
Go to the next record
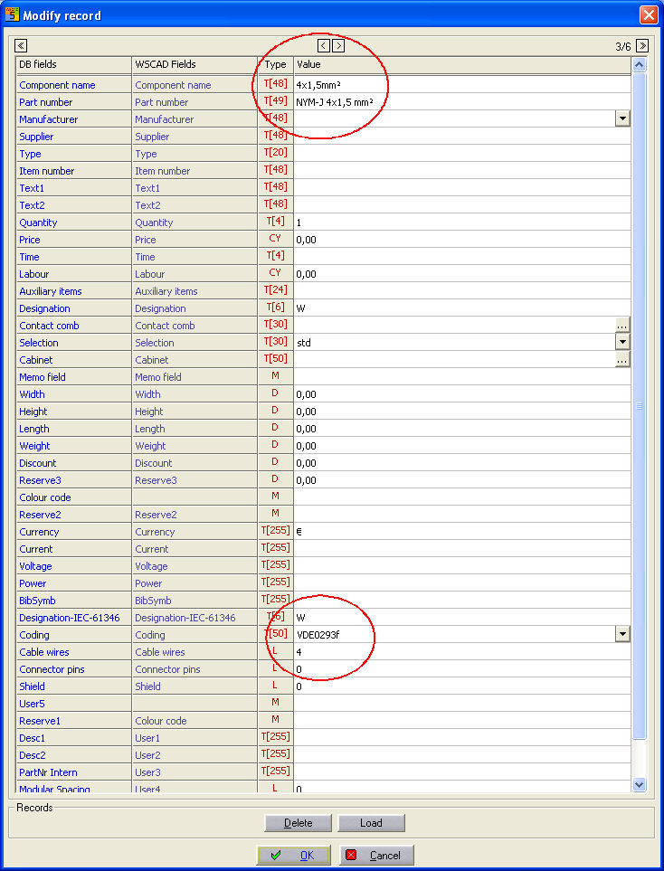(337, 45)
